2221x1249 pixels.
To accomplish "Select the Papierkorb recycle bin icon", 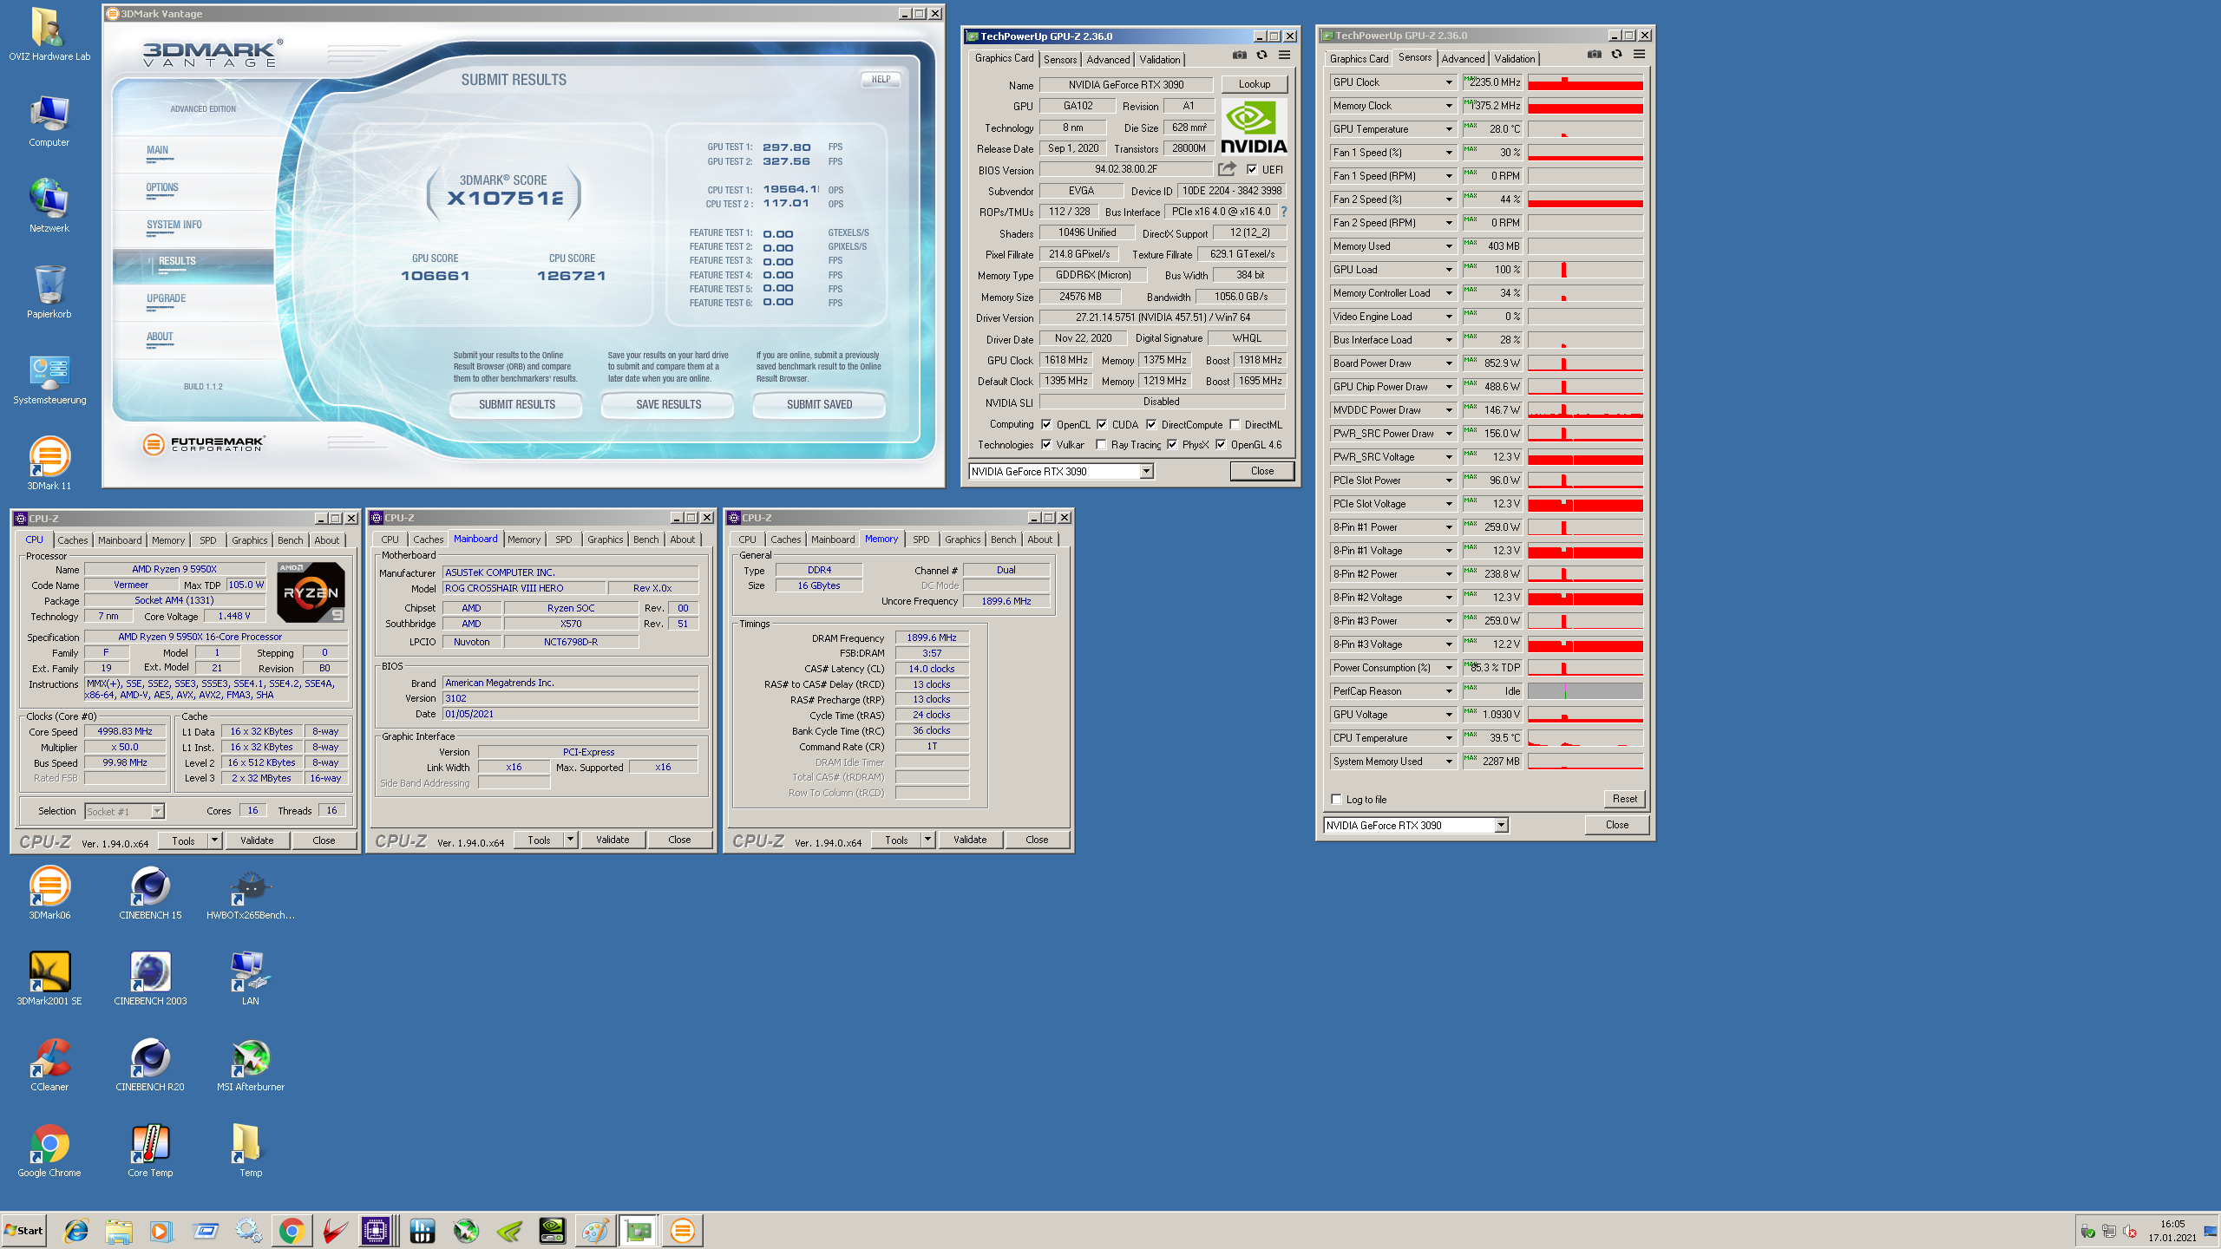I will [x=49, y=292].
